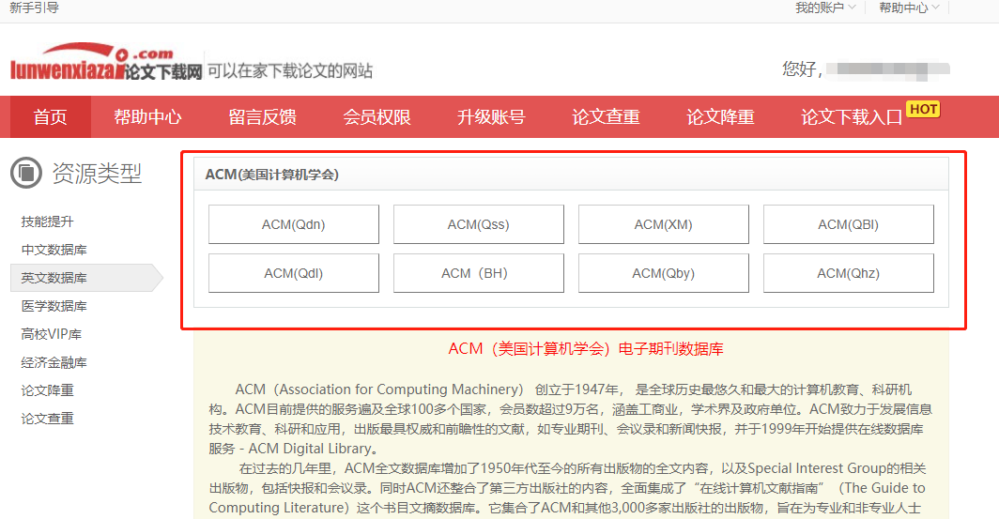Screen dimensions: 999x519
Task: Click the resource type circle icon
Action: [x=26, y=173]
